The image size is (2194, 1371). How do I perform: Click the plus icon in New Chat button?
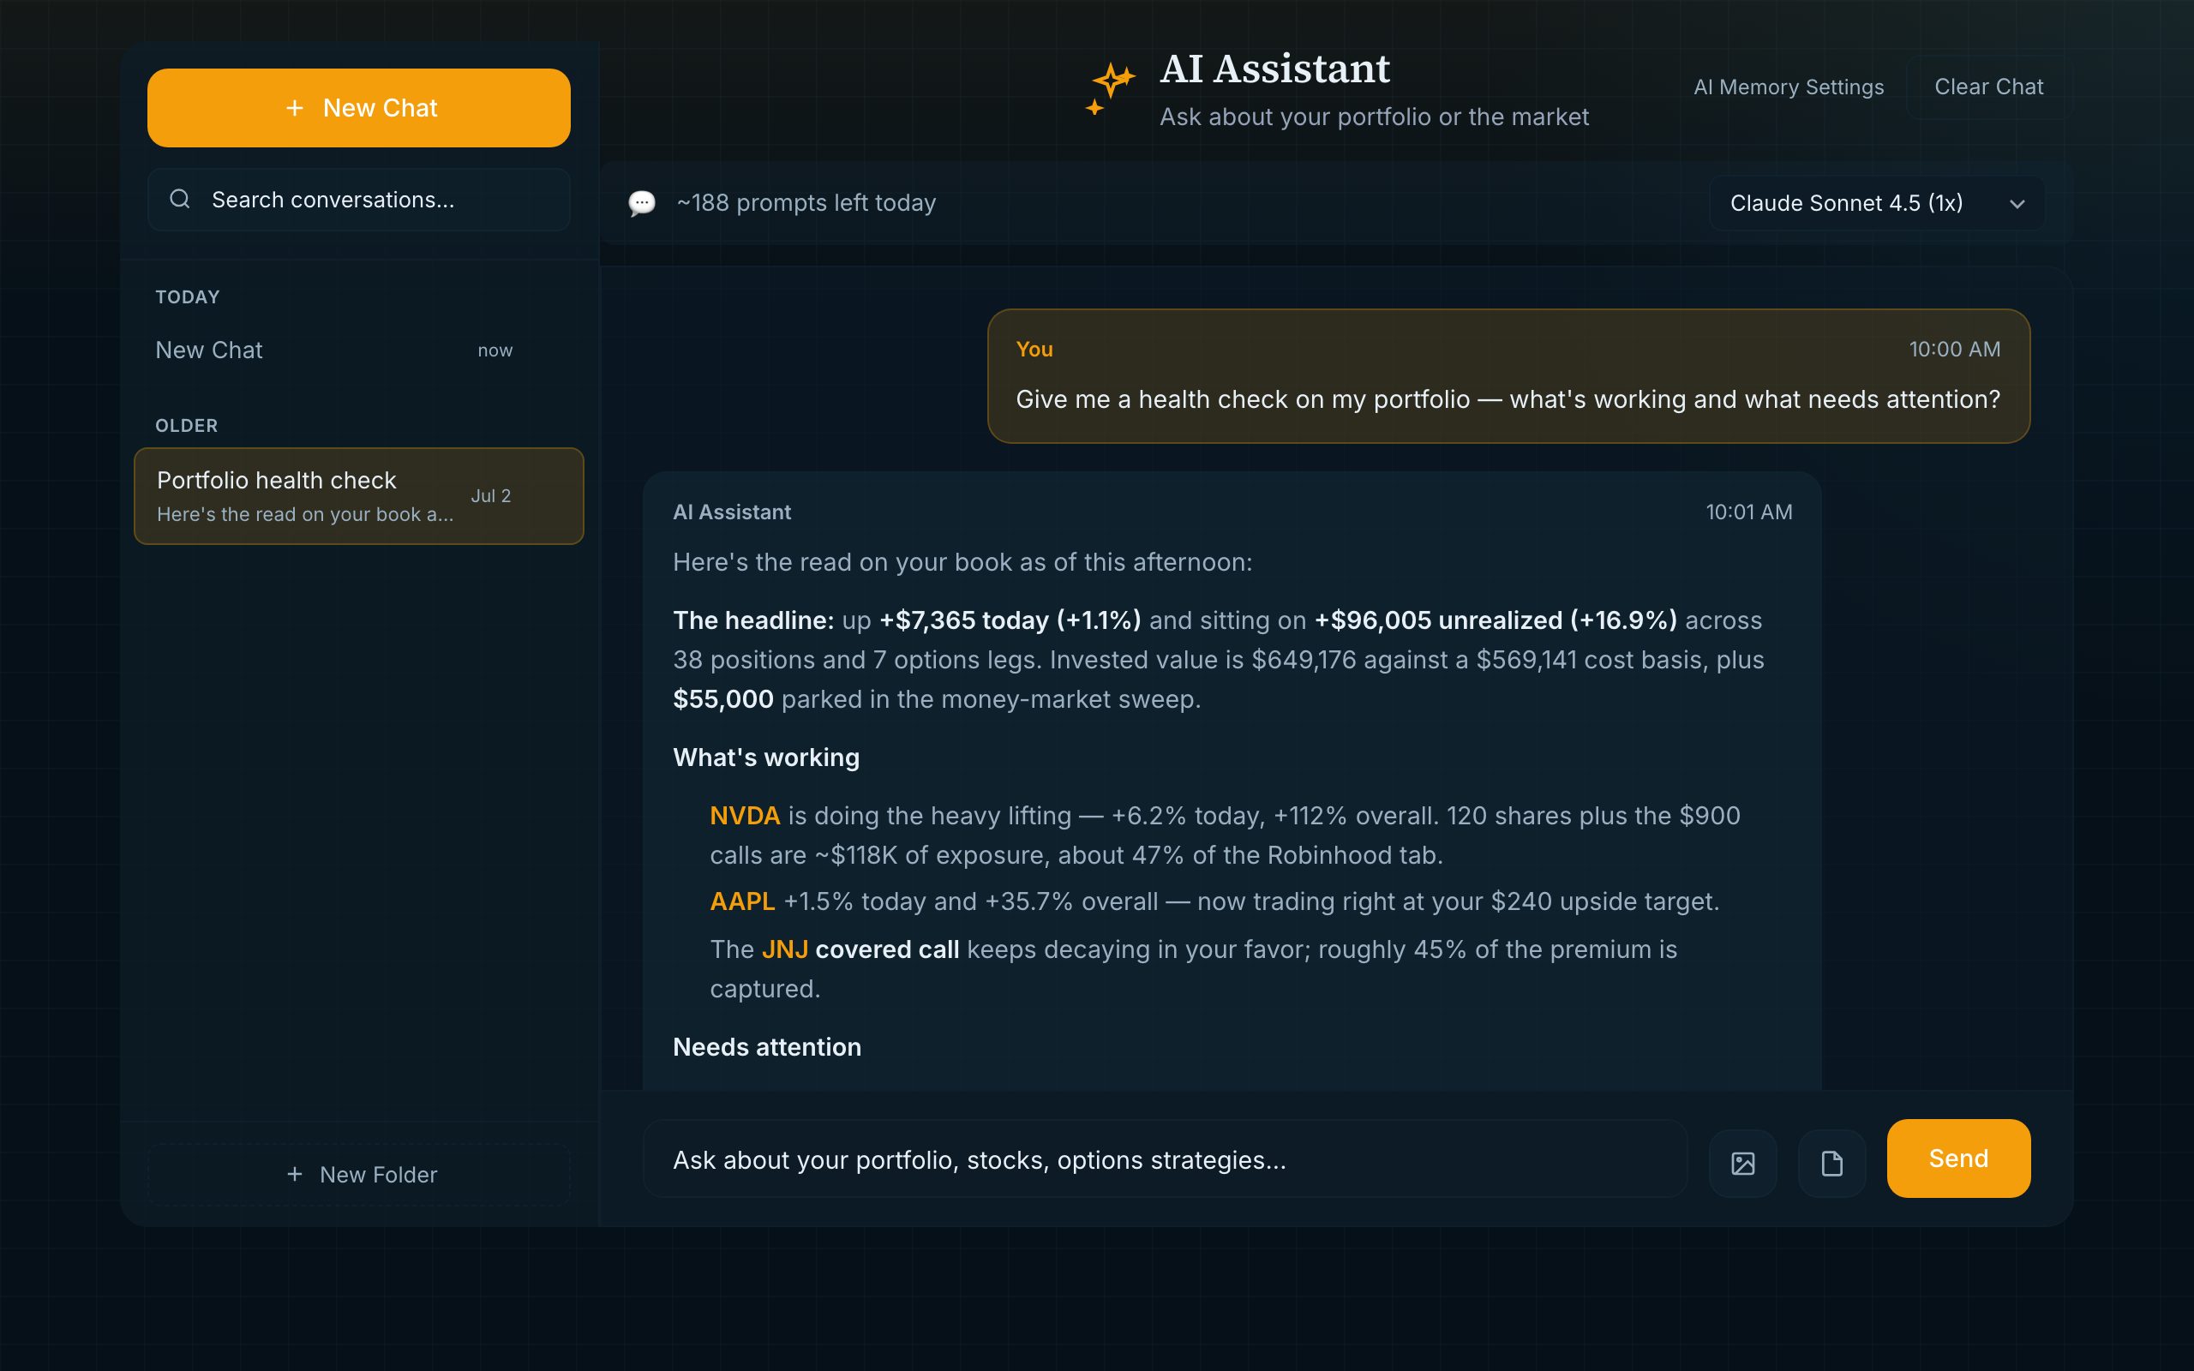[295, 108]
